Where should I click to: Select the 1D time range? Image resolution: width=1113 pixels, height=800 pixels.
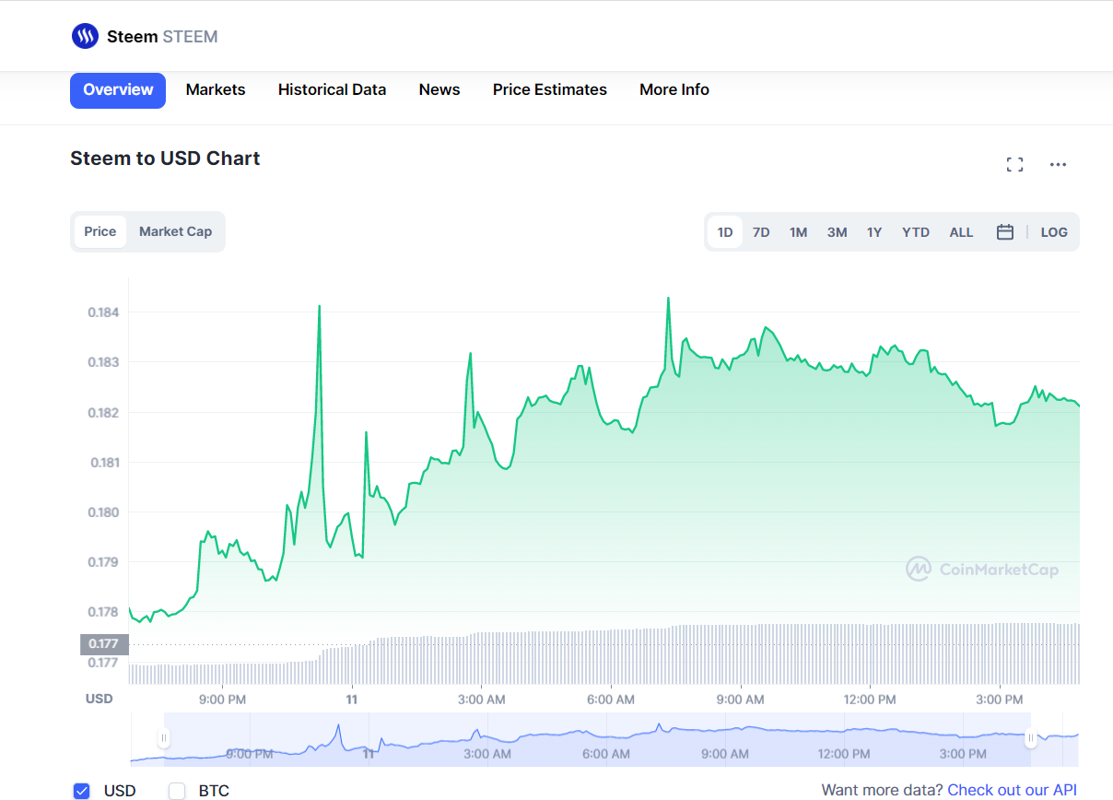click(725, 232)
